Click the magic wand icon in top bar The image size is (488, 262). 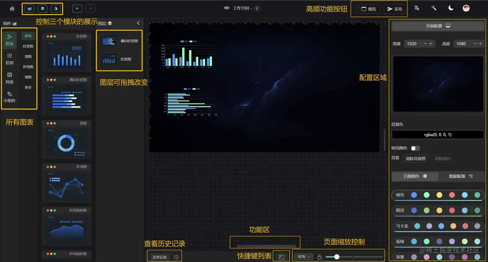click(x=434, y=7)
